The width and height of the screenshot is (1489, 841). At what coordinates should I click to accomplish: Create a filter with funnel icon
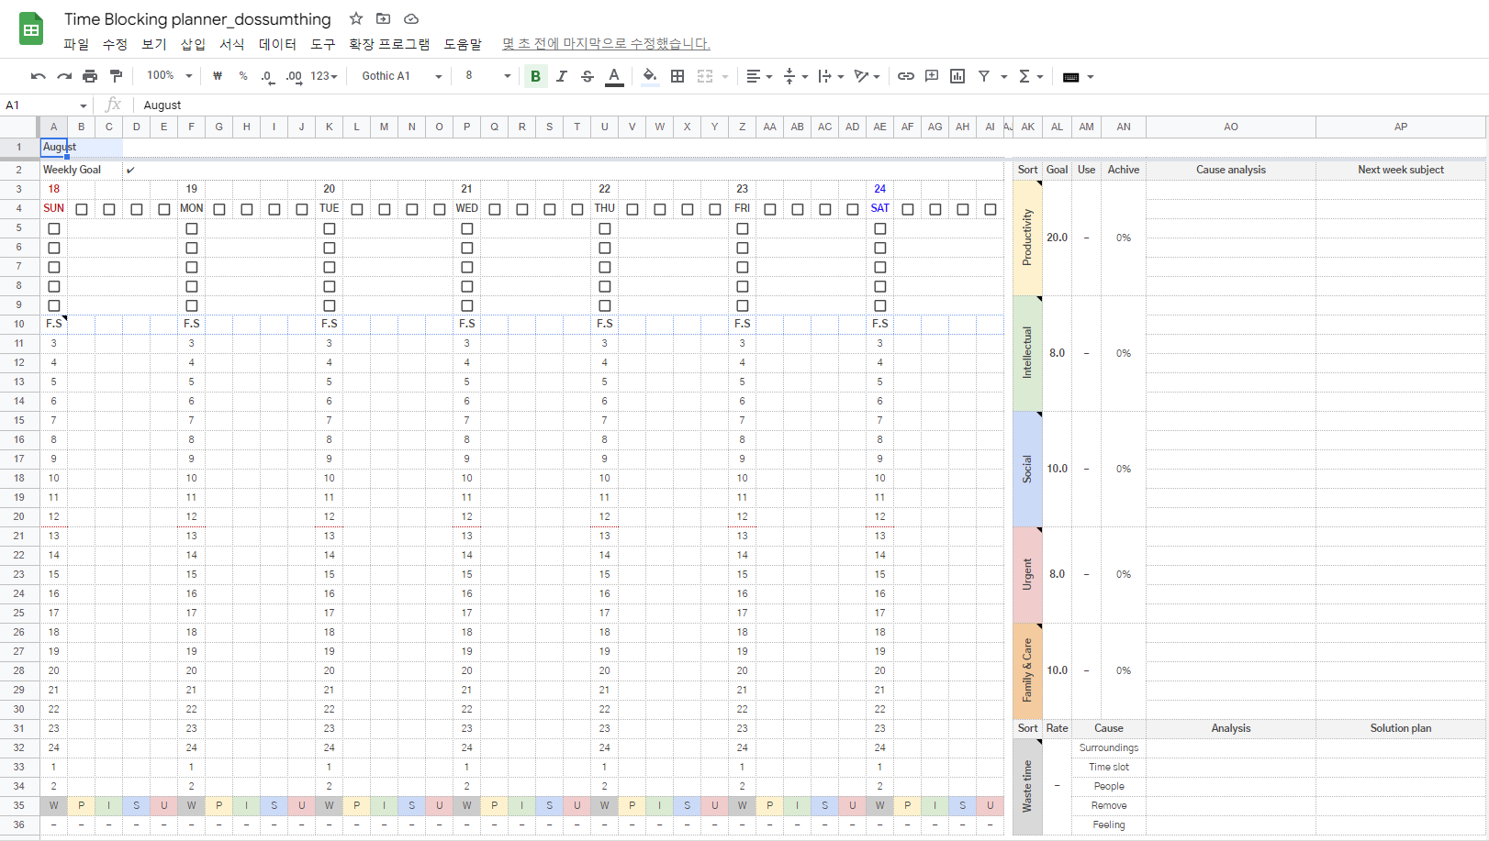[x=984, y=76]
